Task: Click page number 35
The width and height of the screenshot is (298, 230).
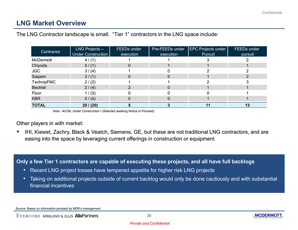Action: [149, 216]
